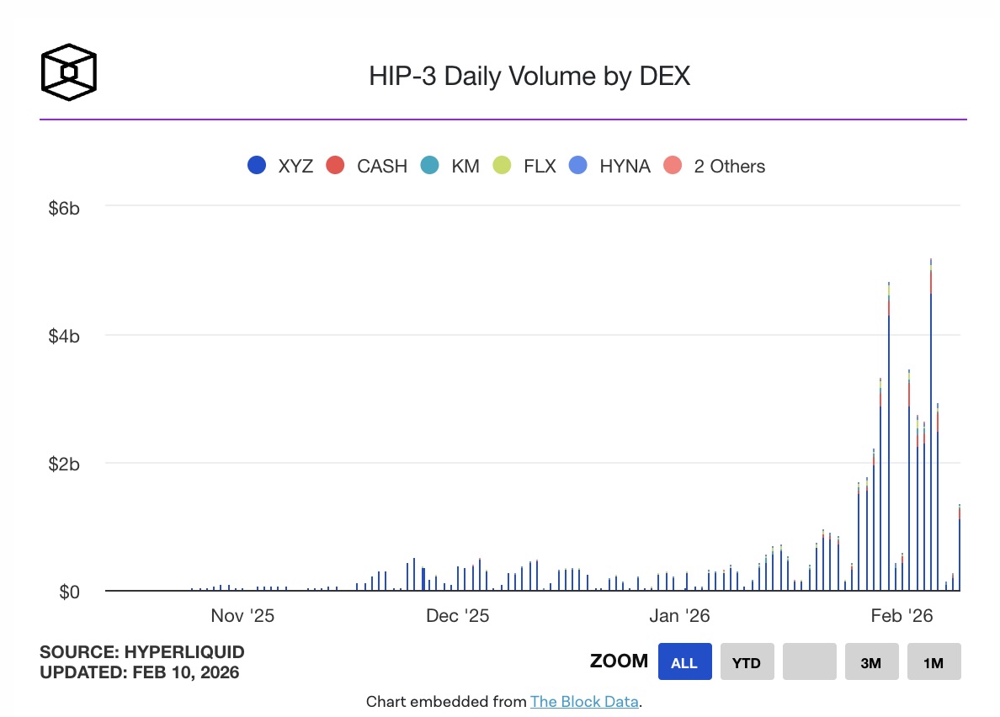Image resolution: width=1000 pixels, height=717 pixels.
Task: Choose the 1M zoom option
Action: click(x=934, y=662)
